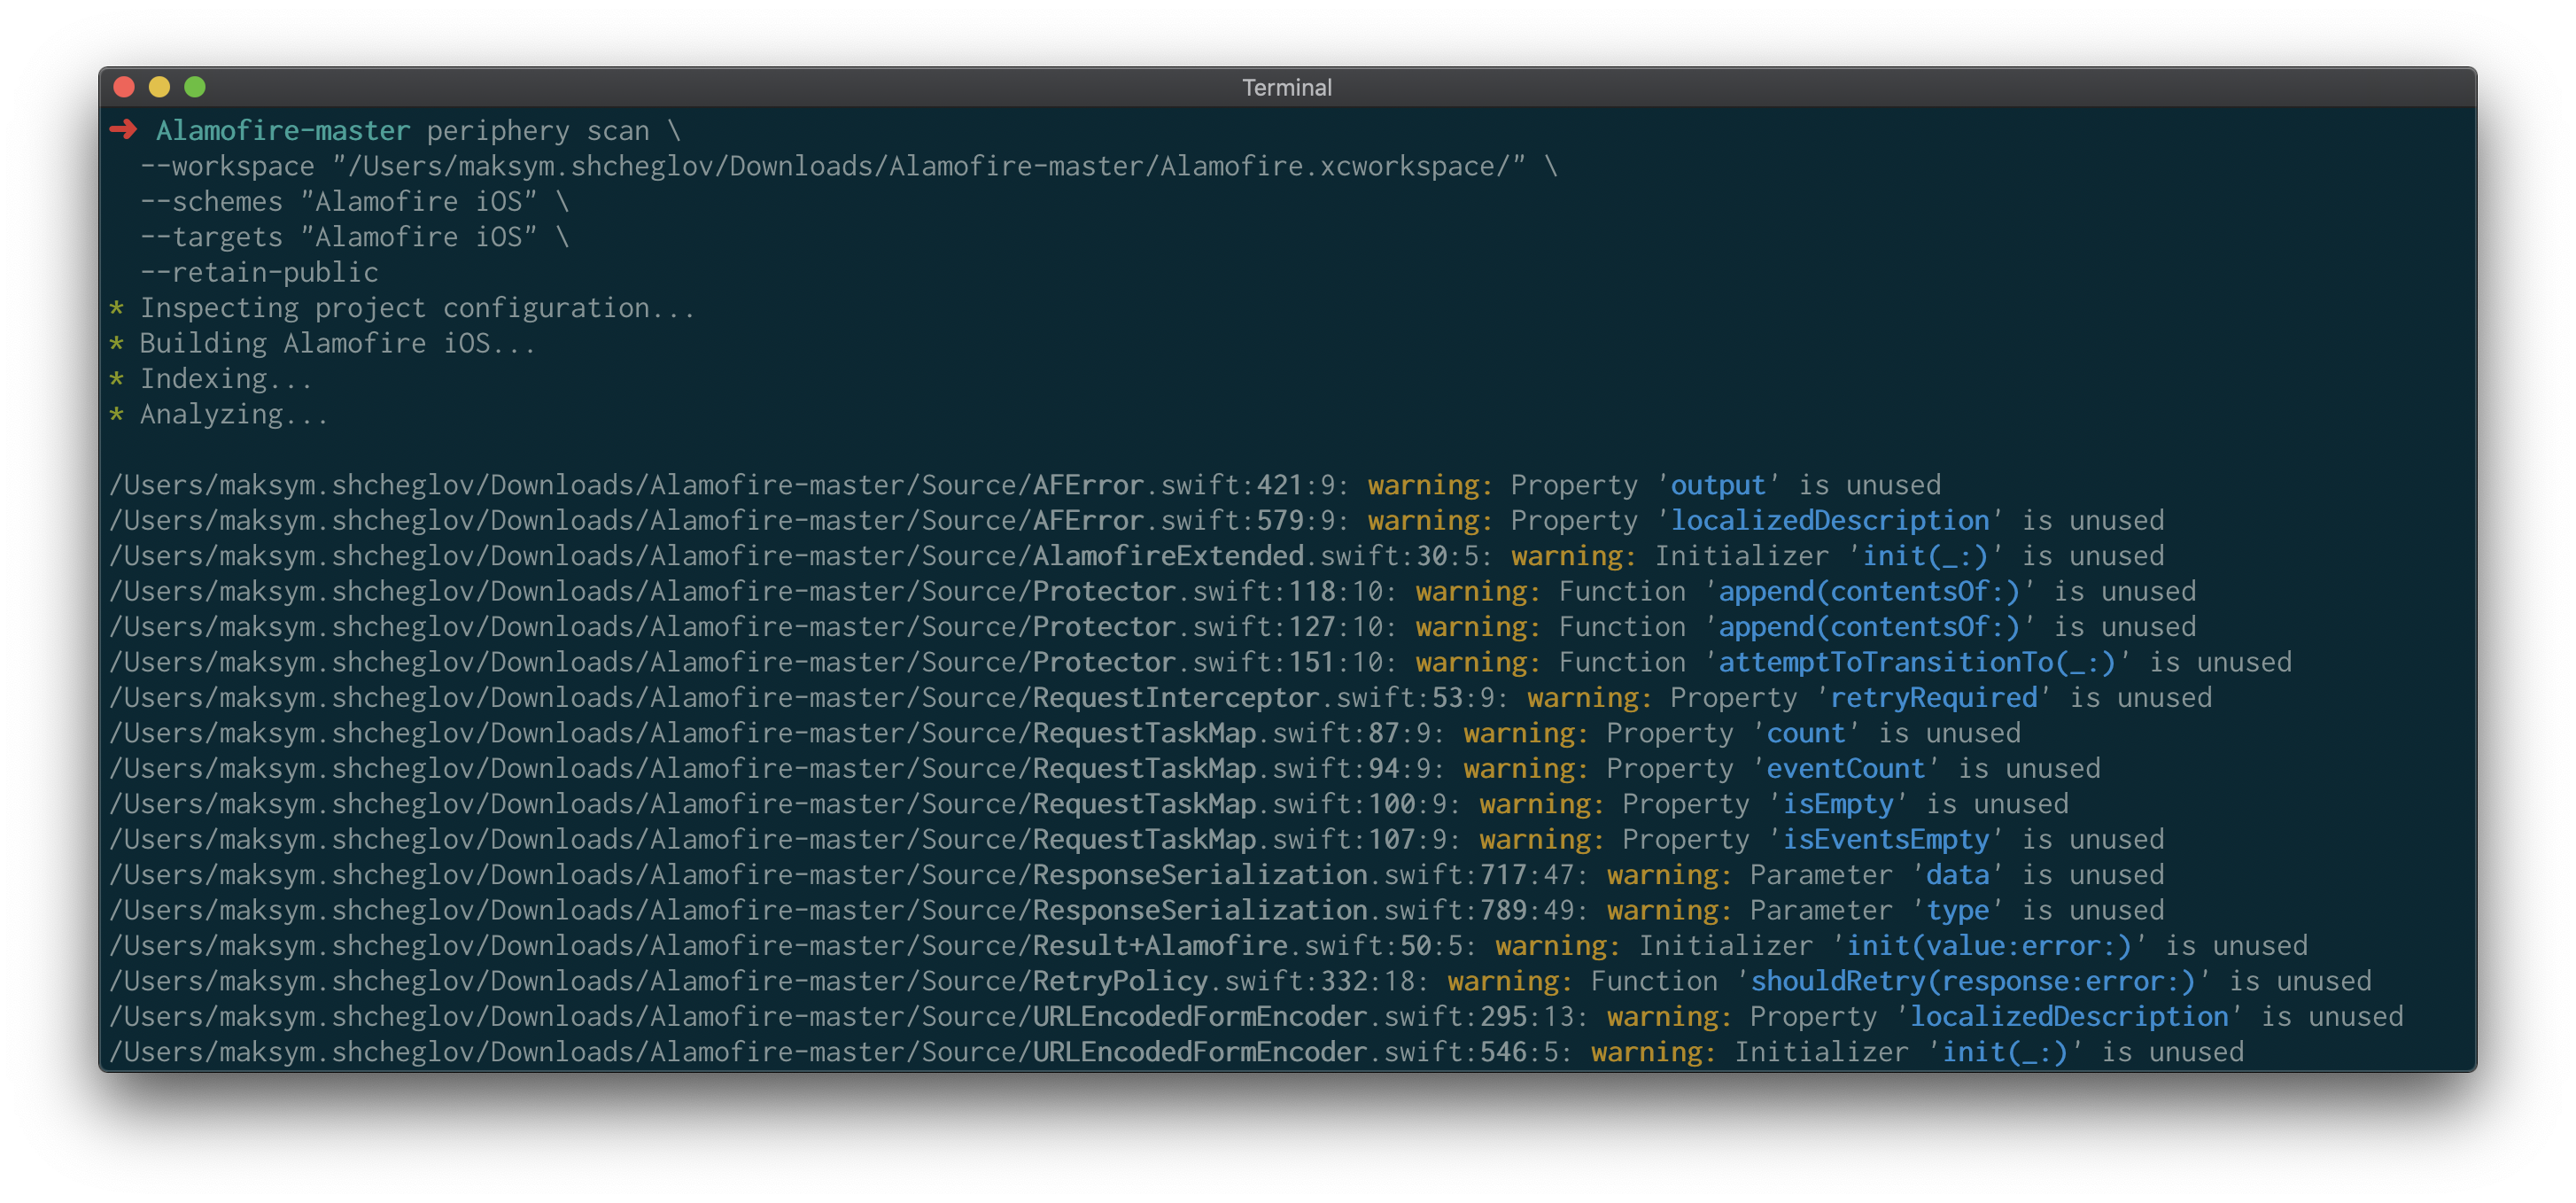Click AFError.swift:579:9 file path
Screen dimensions: 2576x1203
729,521
